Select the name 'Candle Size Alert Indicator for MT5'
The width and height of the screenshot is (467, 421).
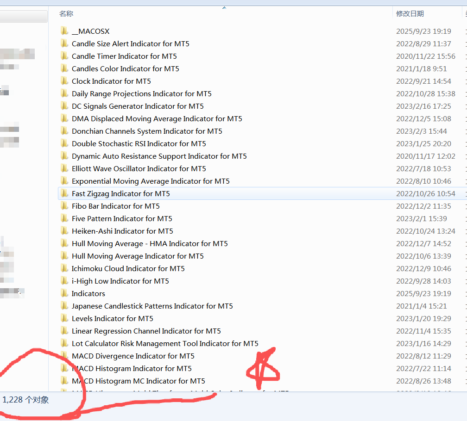click(x=131, y=43)
